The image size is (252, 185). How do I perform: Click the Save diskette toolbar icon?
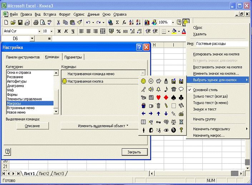point(20,22)
